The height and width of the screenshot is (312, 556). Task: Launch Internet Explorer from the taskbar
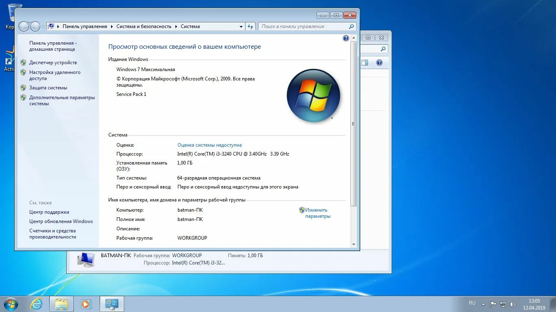[x=37, y=304]
